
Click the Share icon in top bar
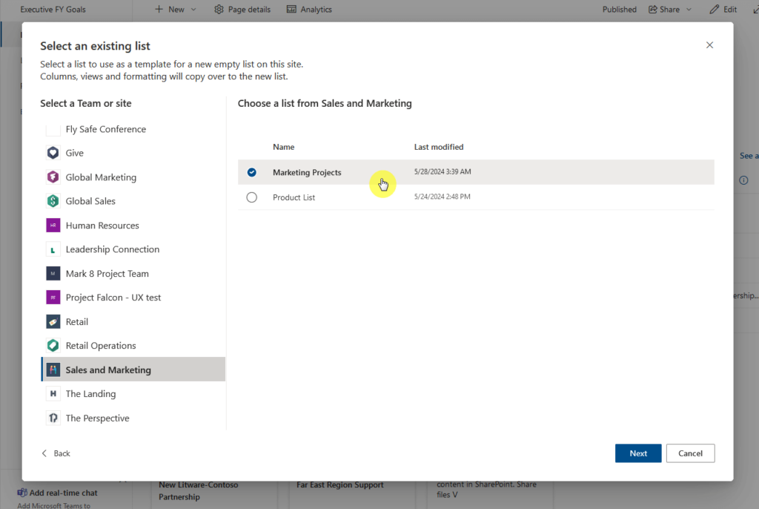(653, 9)
